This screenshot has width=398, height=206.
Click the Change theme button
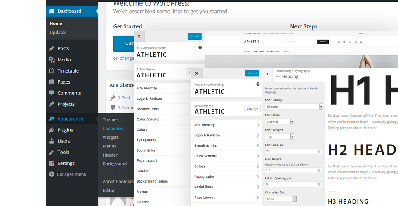tap(252, 109)
